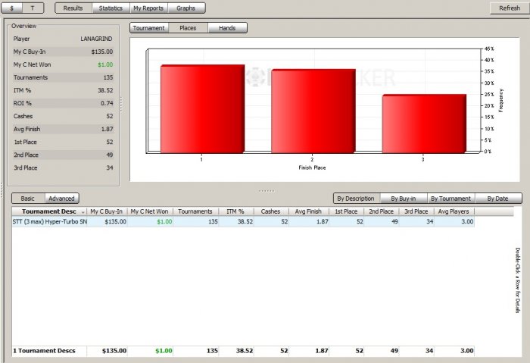Sort by My C Net Won column

[150, 211]
